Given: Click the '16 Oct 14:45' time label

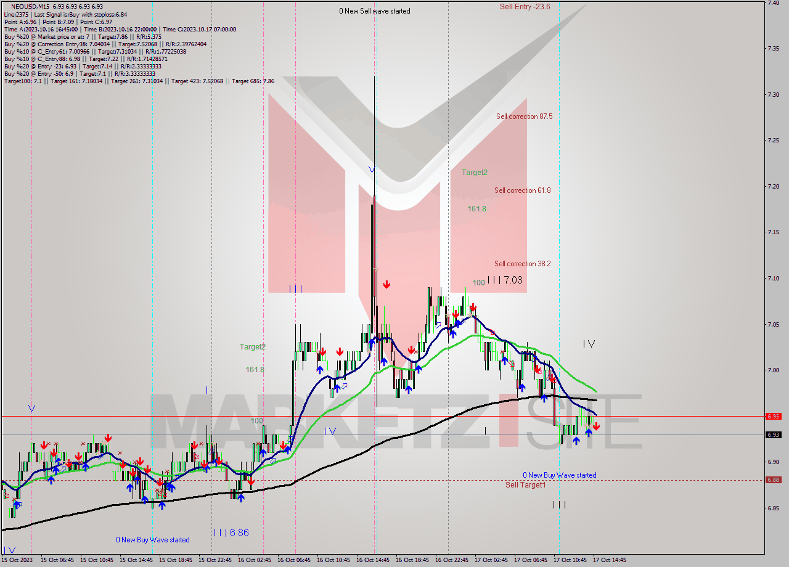Looking at the screenshot, I should point(373,560).
